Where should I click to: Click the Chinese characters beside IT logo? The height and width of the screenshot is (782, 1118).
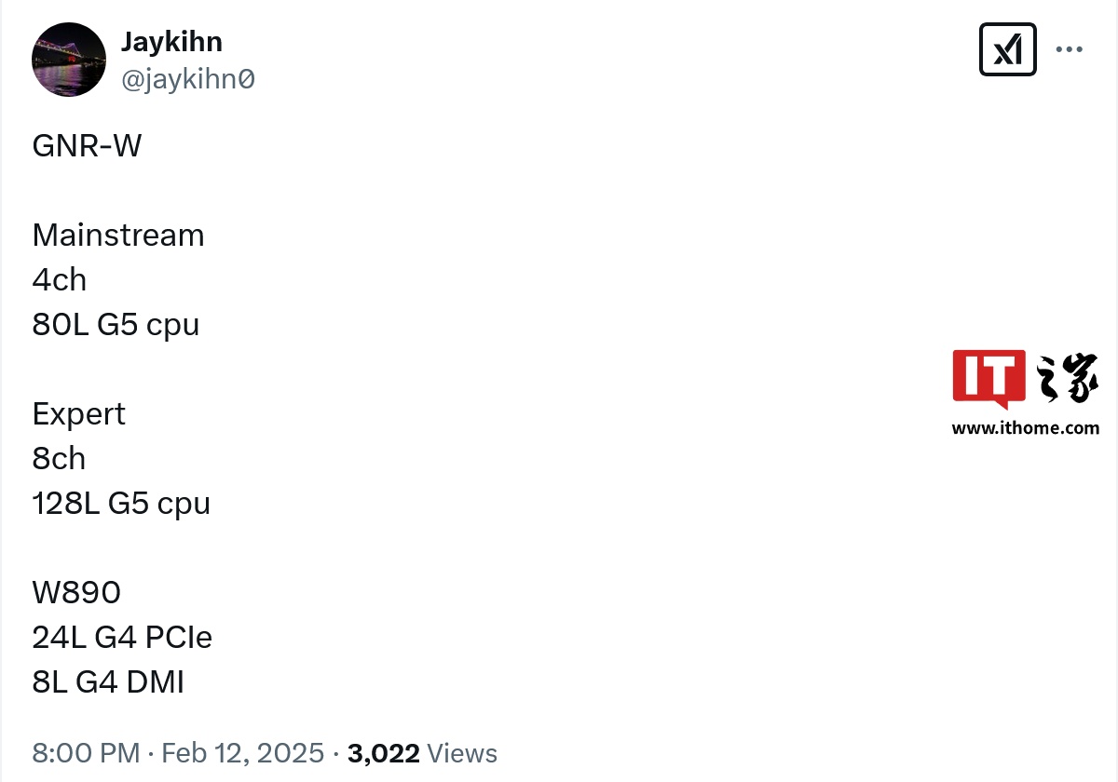click(x=1068, y=377)
